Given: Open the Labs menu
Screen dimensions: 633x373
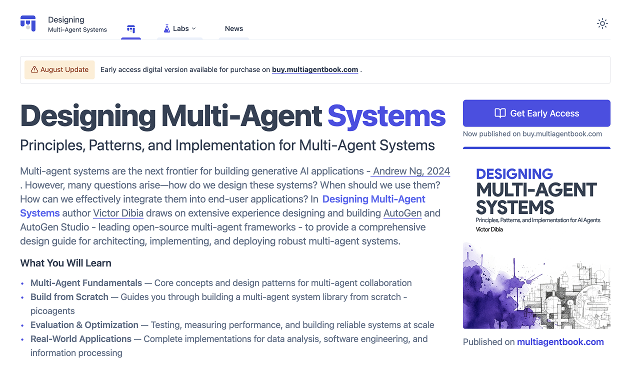Looking at the screenshot, I should click(181, 28).
